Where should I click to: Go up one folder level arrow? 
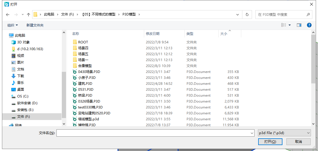point(28,15)
